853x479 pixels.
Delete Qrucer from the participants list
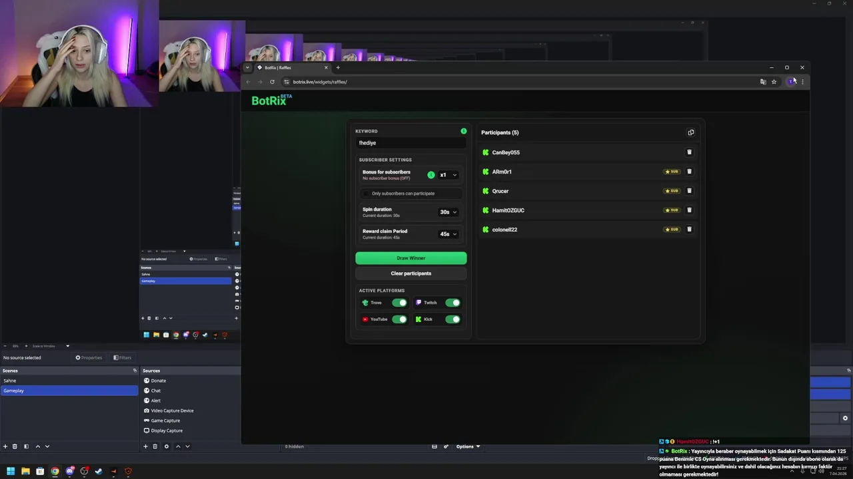pos(689,191)
